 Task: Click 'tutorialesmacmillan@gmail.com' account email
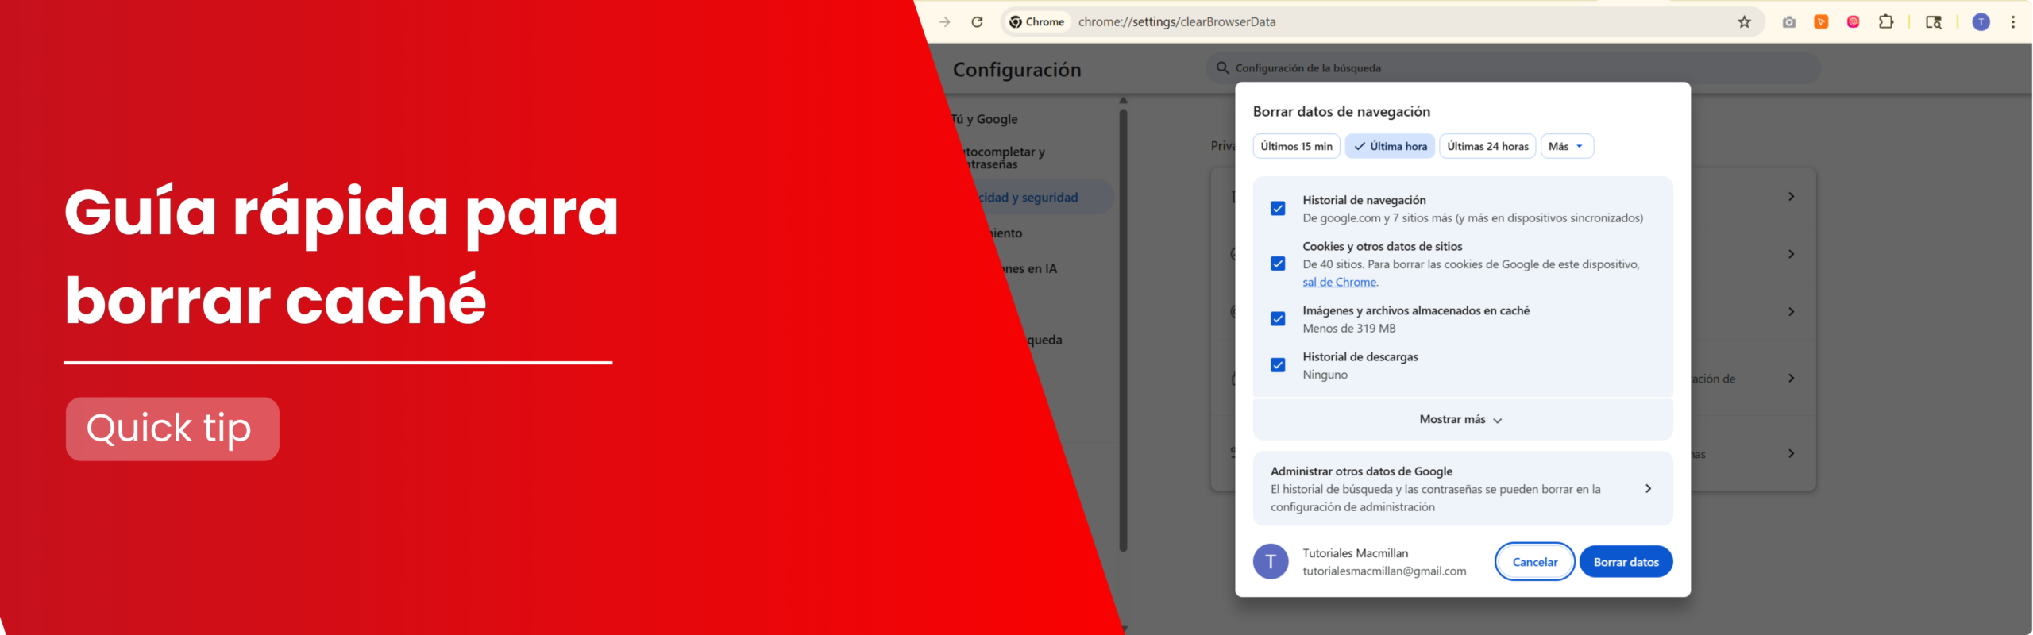click(x=1384, y=571)
